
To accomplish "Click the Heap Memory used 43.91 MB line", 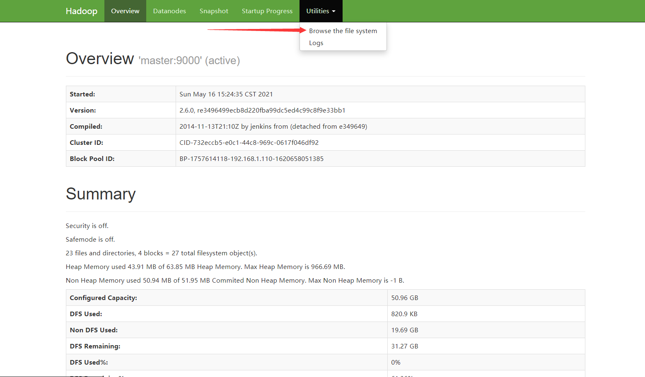I will [205, 267].
